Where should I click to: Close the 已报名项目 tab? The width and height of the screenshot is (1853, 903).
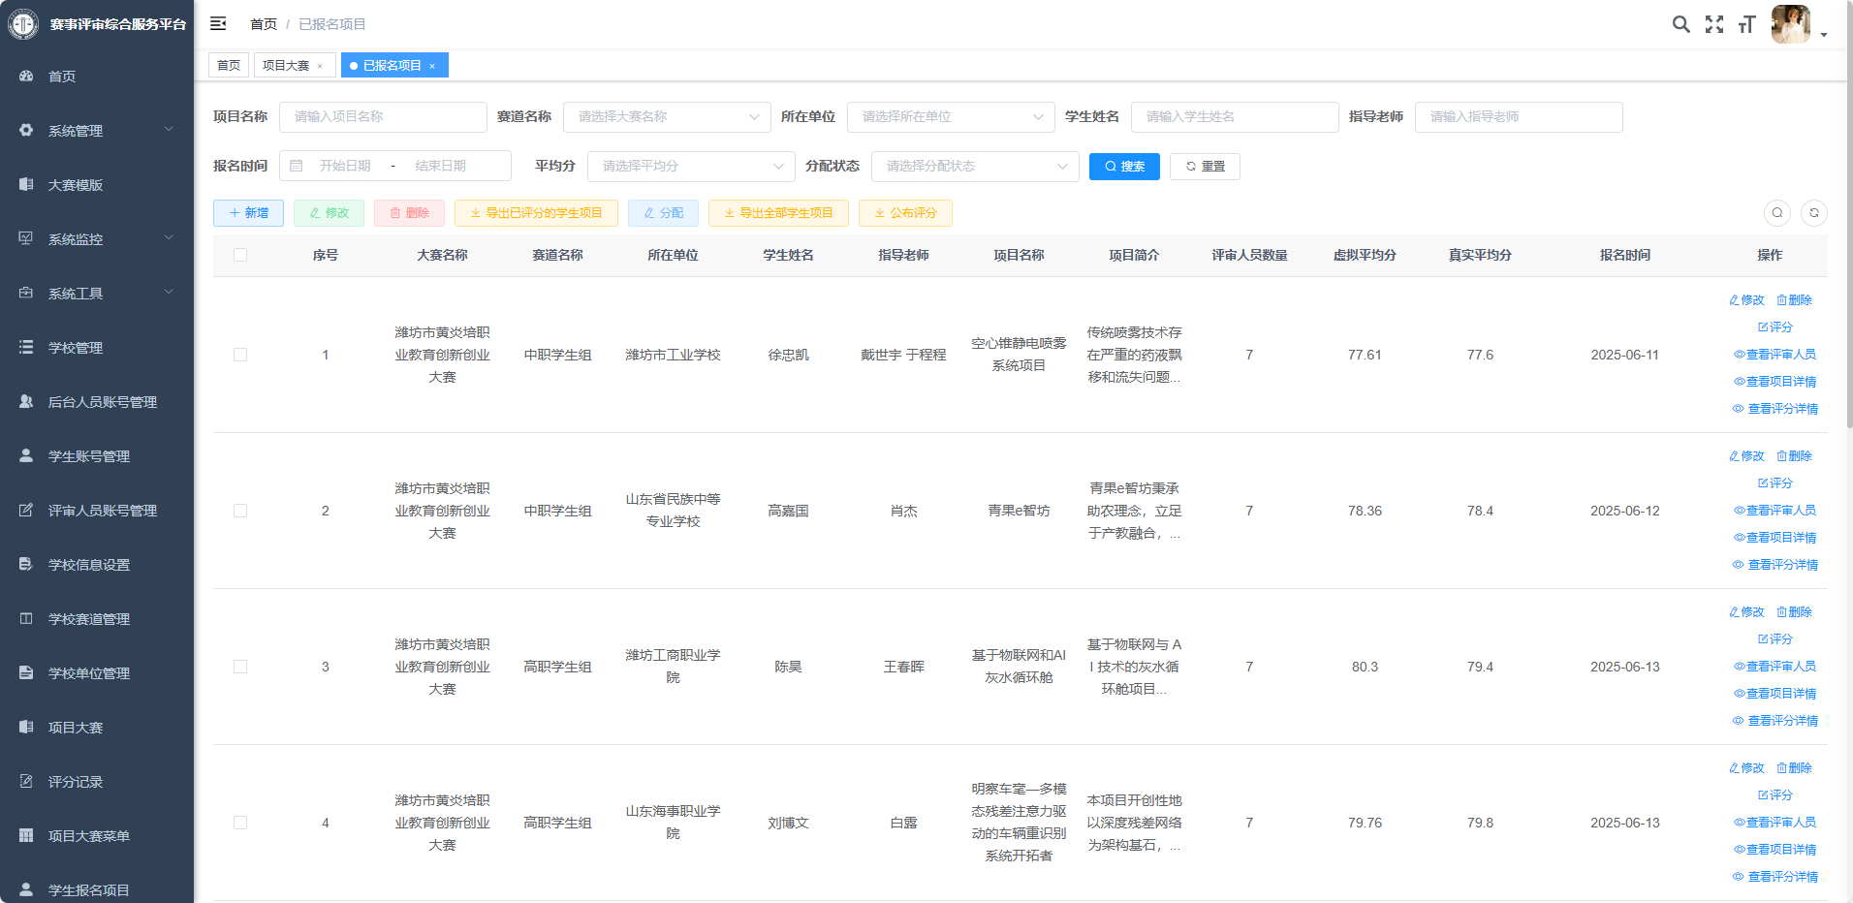point(432,66)
